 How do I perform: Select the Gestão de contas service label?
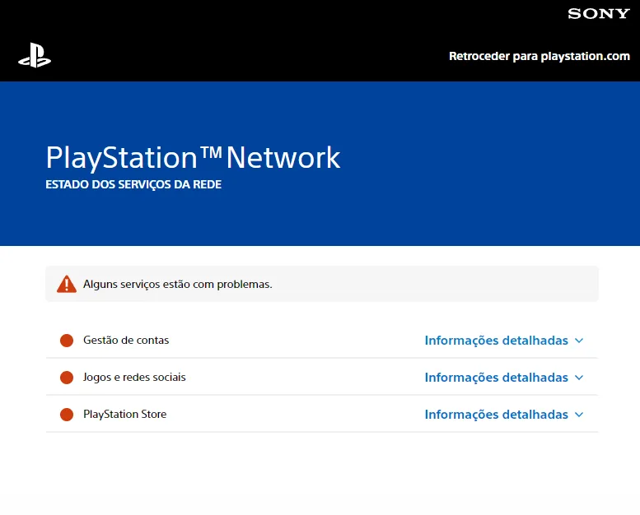click(x=126, y=340)
